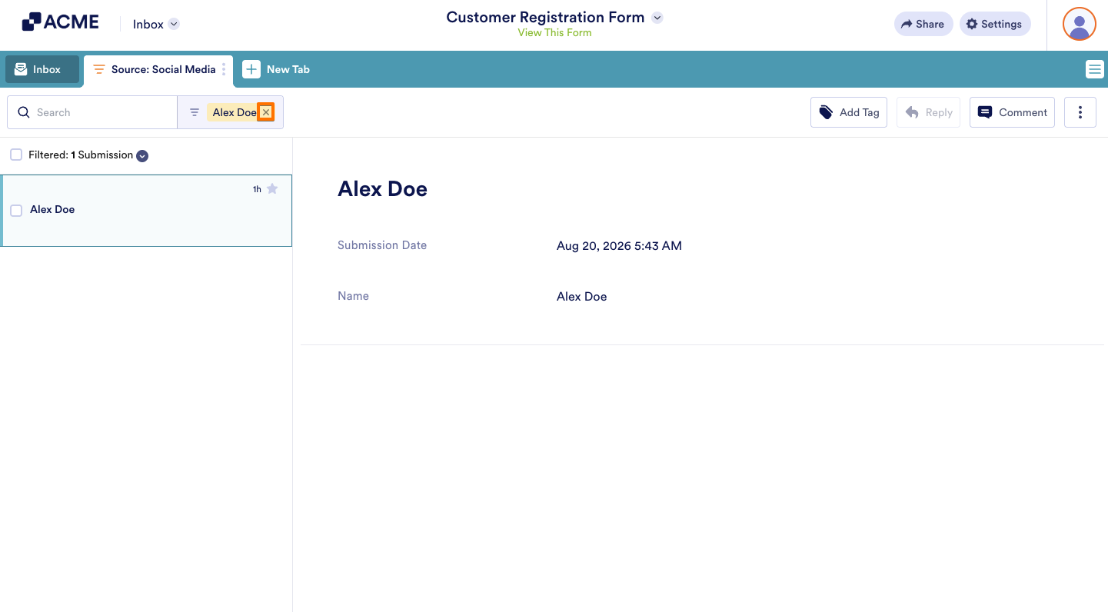1108x612 pixels.
Task: Click Add Tag button
Action: (x=849, y=112)
